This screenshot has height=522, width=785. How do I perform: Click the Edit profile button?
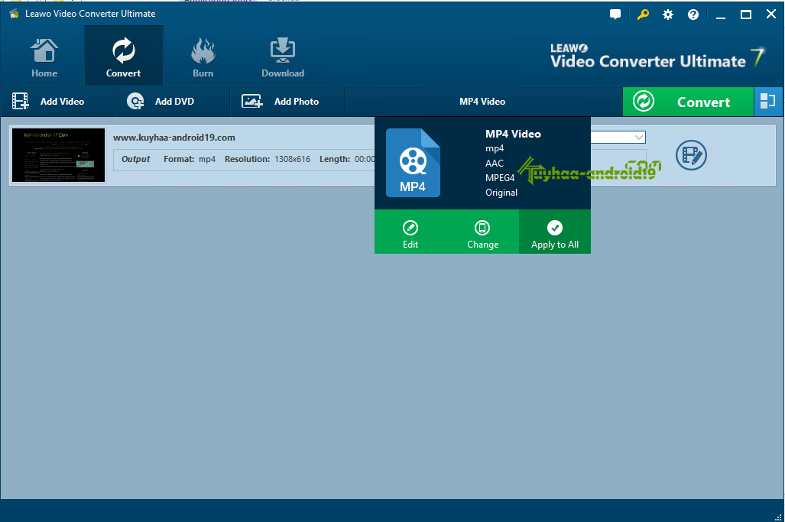410,233
